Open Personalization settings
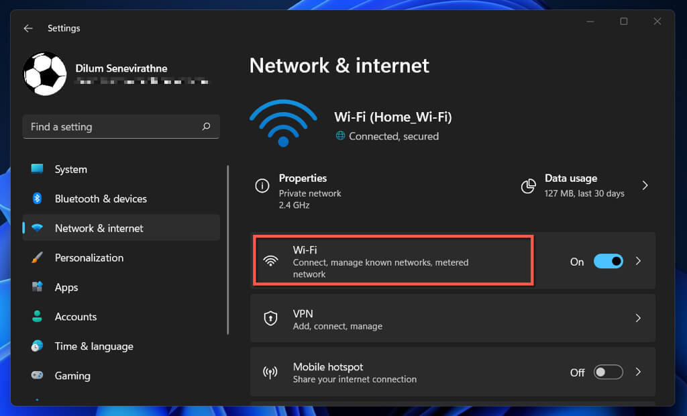 pyautogui.click(x=121, y=258)
